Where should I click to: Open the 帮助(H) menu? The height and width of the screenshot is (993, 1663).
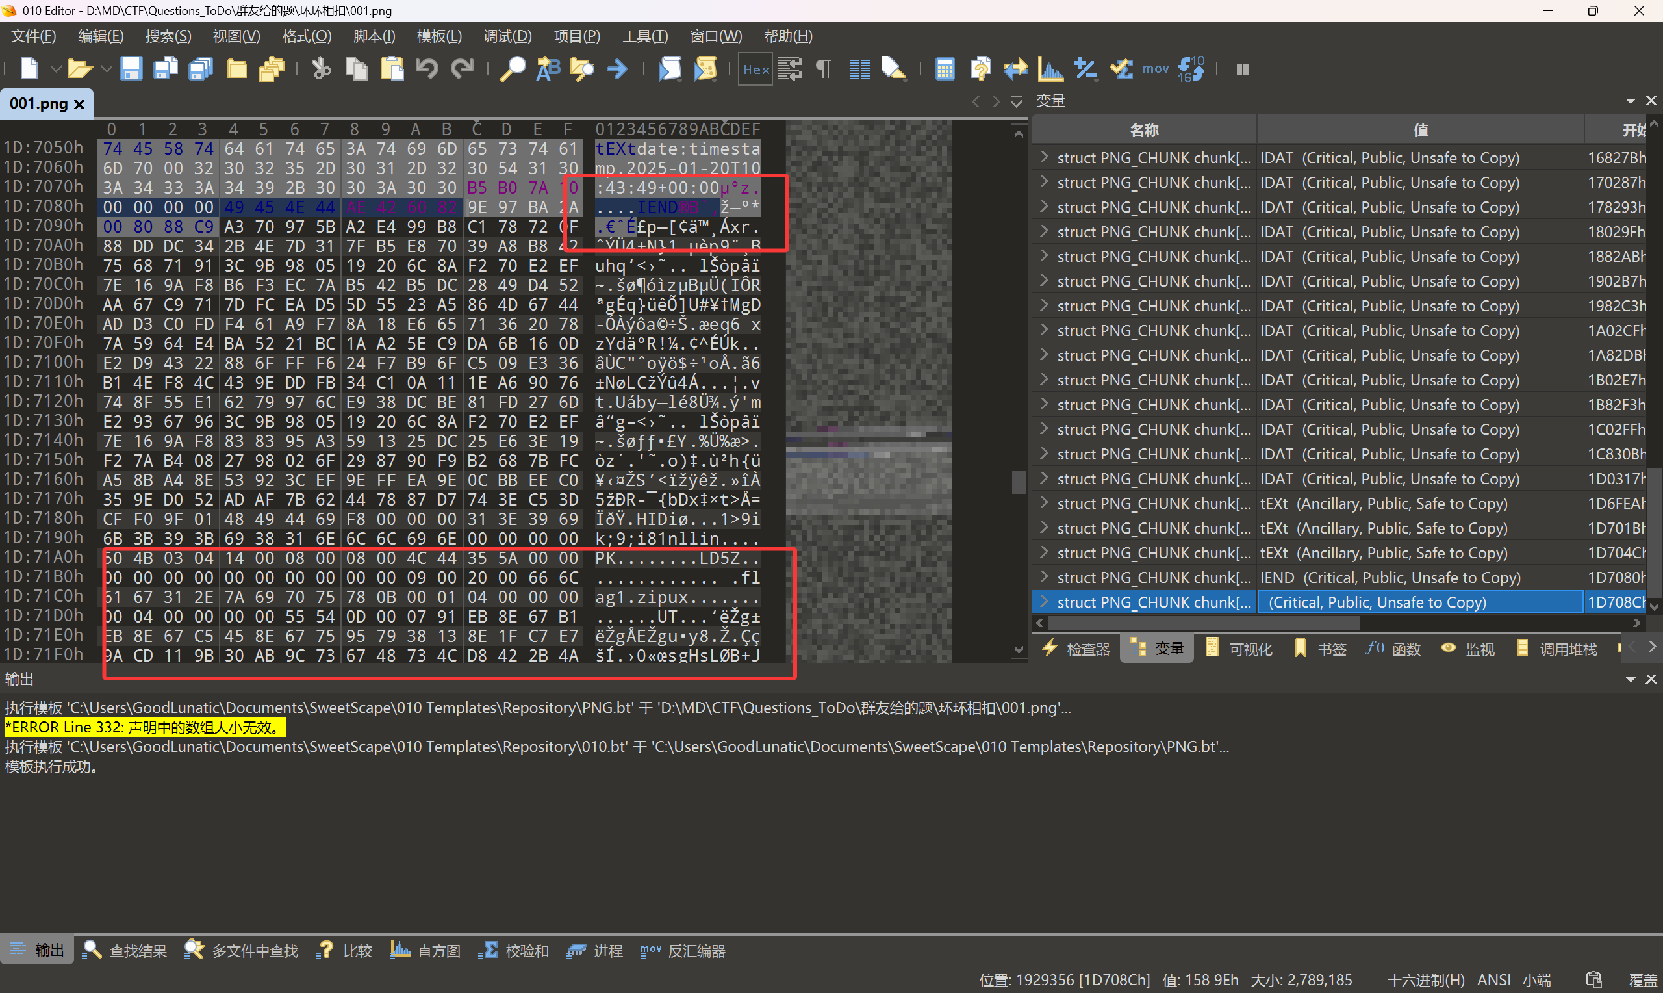(x=789, y=36)
